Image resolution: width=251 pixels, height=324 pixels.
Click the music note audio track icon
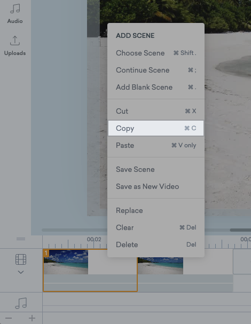[21, 303]
